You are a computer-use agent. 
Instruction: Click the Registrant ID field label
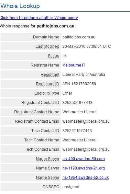pos(48,84)
